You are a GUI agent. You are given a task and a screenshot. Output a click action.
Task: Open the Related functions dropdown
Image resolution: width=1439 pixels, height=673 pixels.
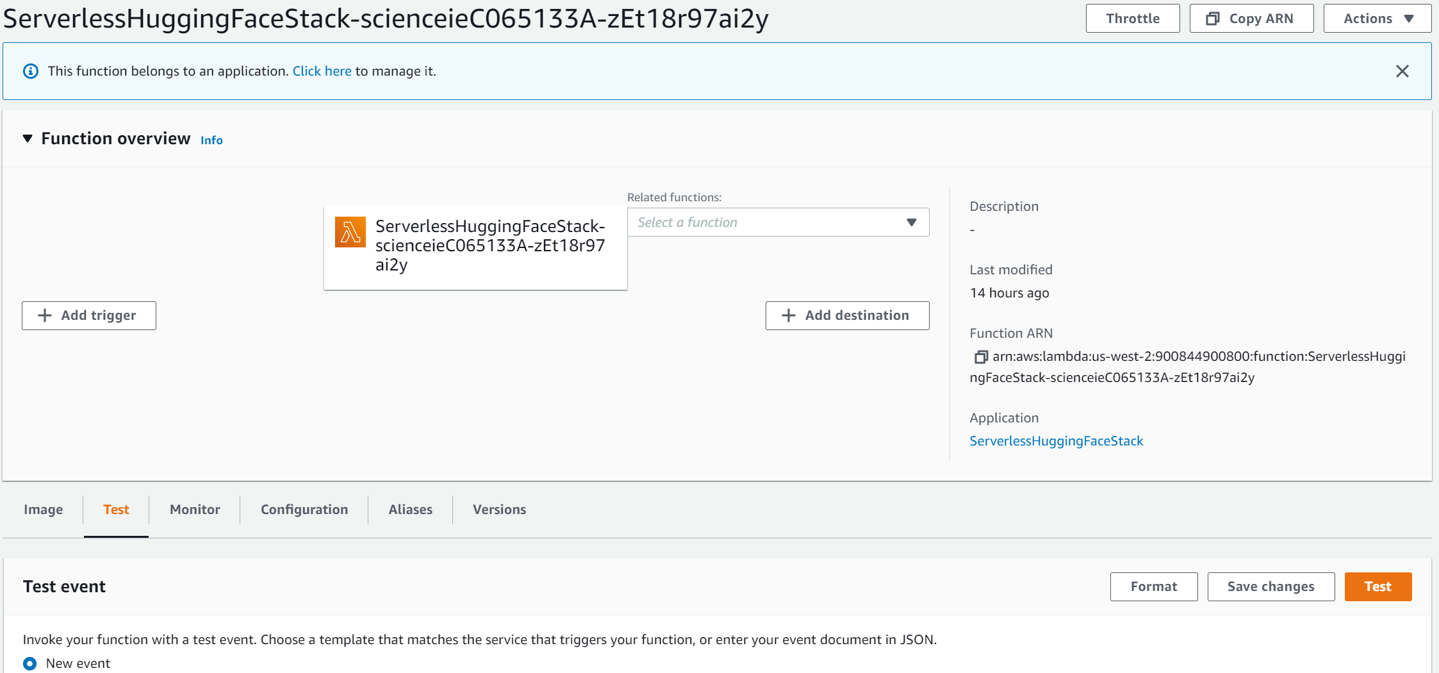[x=778, y=222]
